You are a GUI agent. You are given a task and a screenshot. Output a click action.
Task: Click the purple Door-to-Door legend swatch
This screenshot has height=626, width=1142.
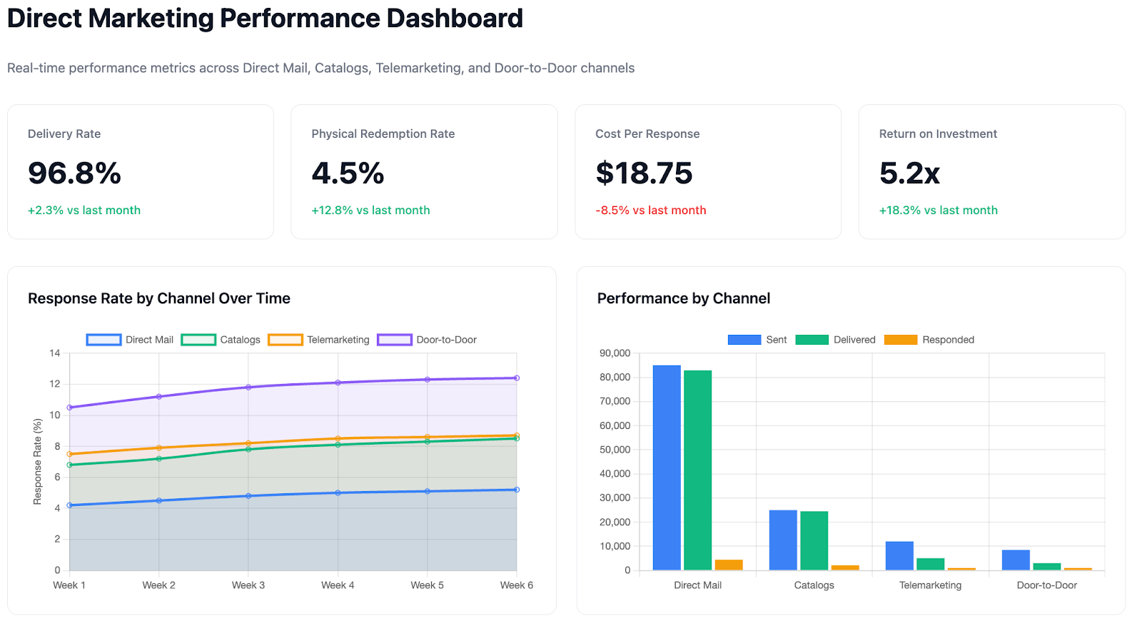click(395, 340)
